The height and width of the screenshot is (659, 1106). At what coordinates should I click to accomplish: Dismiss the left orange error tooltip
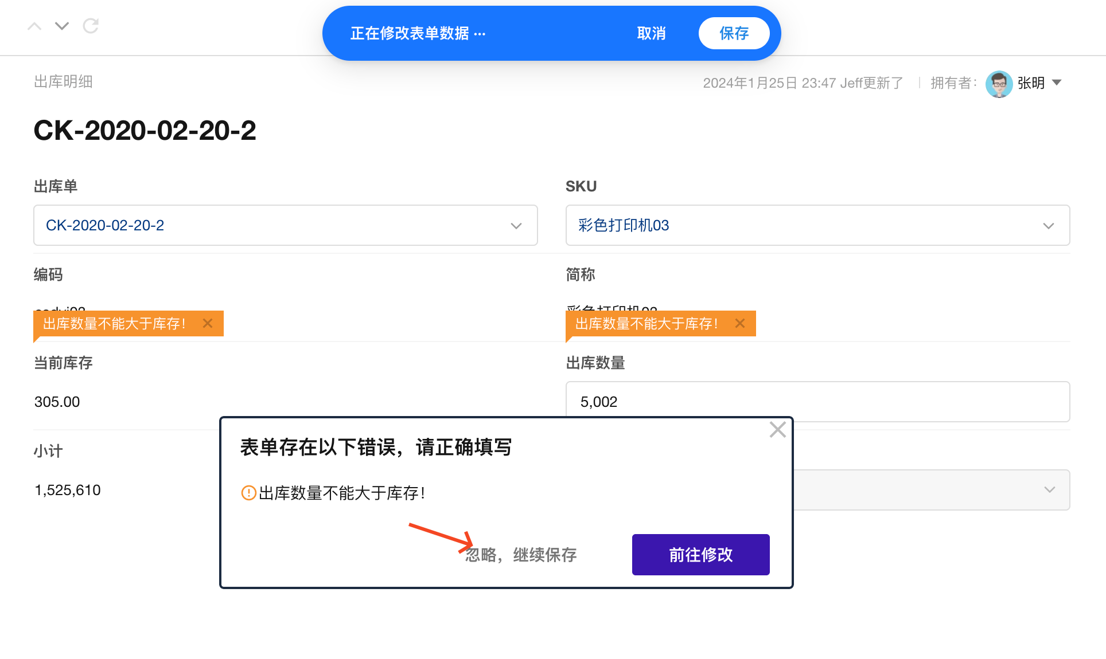click(208, 323)
